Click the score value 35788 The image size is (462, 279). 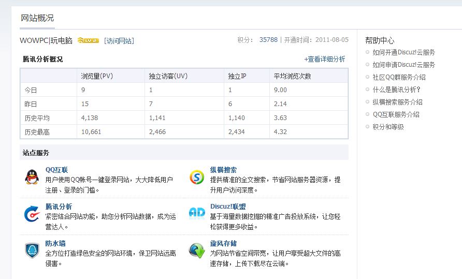coord(268,40)
